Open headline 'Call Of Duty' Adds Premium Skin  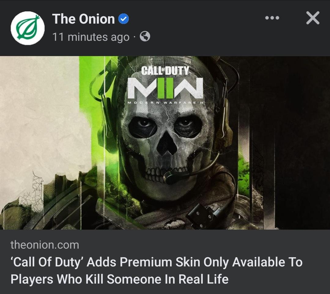pos(157,262)
